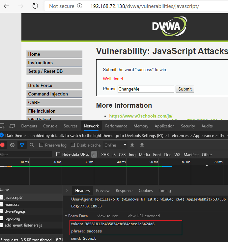Viewport: 228px width, 242px height.
Task: Select the inspect element picker icon
Action: coord(3,126)
